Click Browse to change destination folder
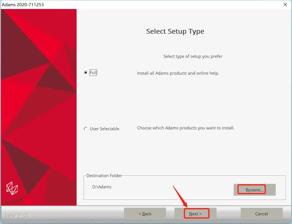The image size is (292, 224). pos(254,190)
